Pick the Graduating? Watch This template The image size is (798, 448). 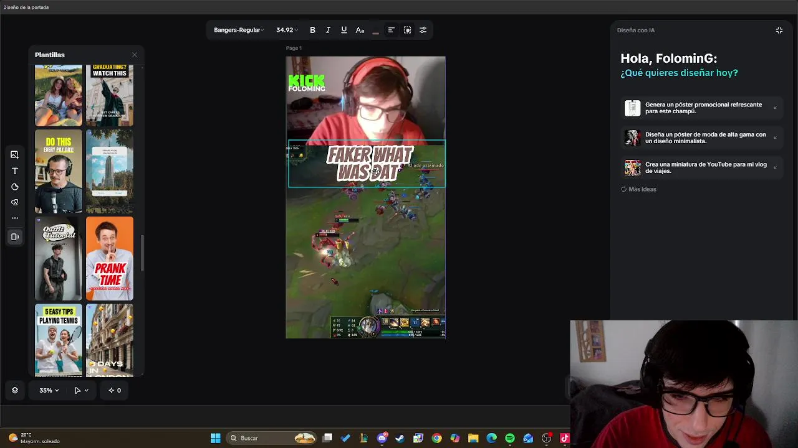[x=110, y=95]
